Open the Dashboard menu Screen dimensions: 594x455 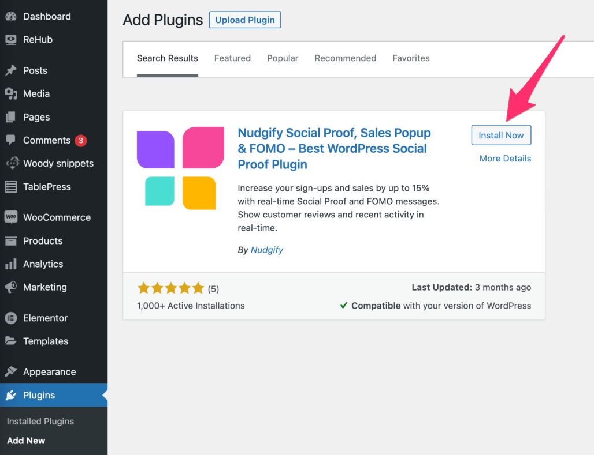54,16
